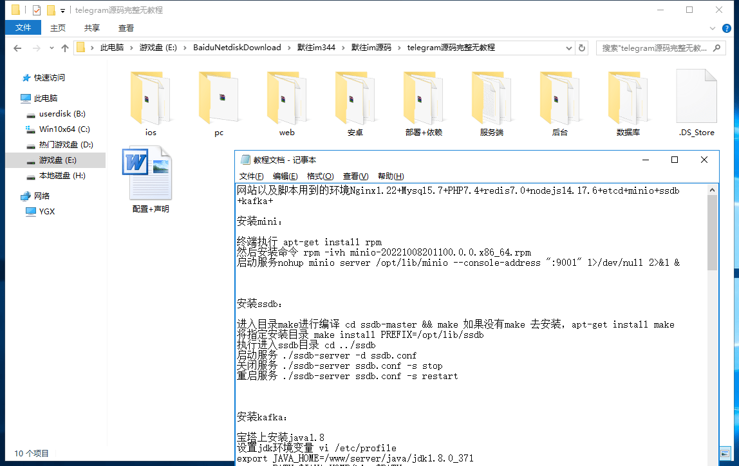Viewport: 739px width, 466px height.
Task: Open the 安卓 folder
Action: coord(355,104)
